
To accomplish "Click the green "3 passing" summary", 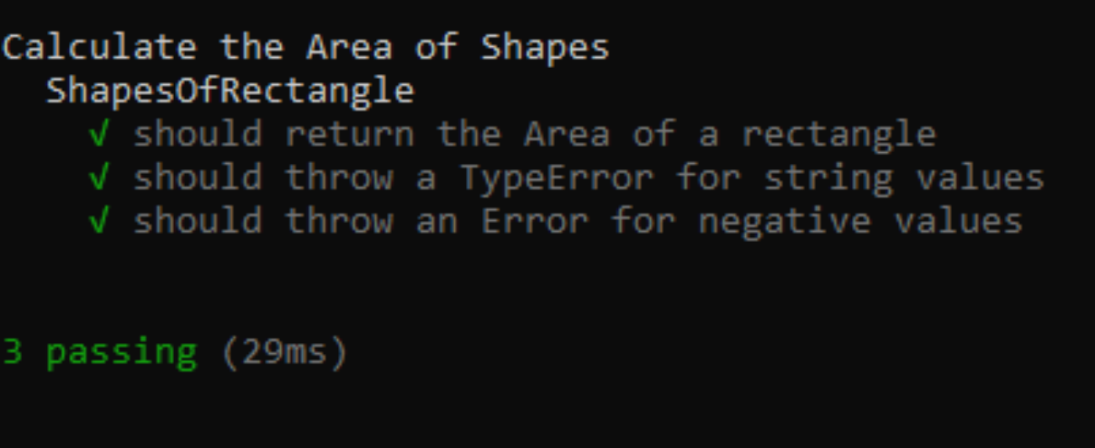I will click(x=99, y=352).
